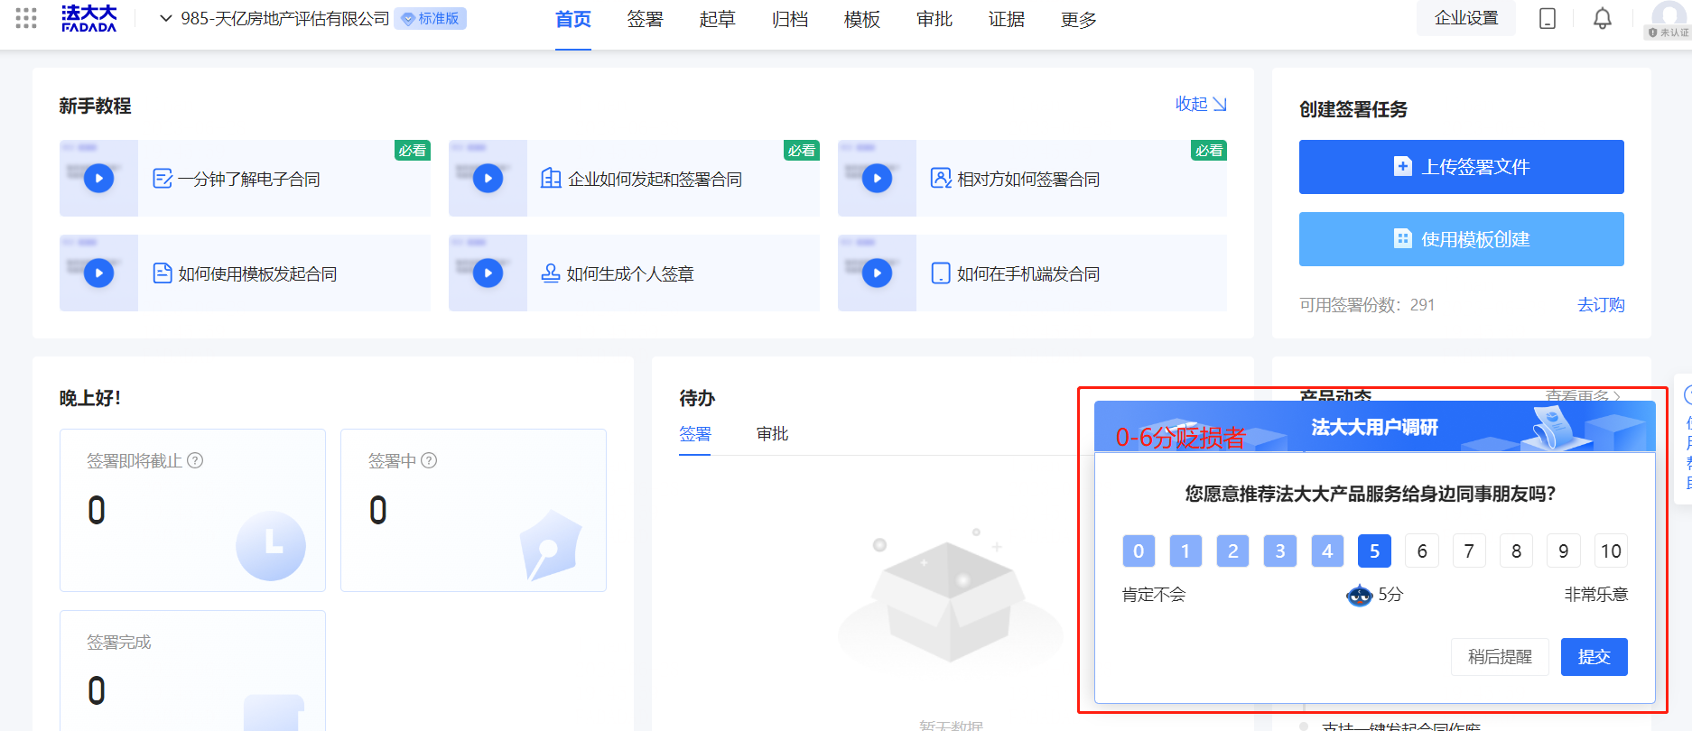Expand the company switcher dropdown arrow
1692x731 pixels.
click(166, 18)
